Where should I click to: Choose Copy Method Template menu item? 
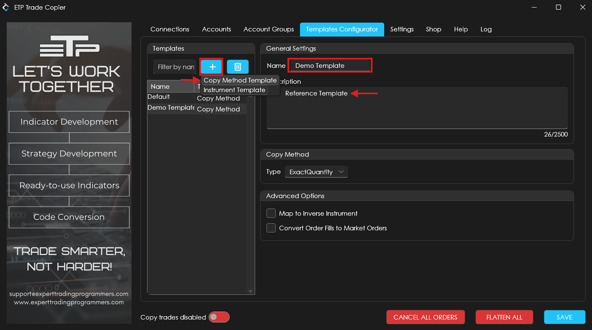pyautogui.click(x=240, y=80)
